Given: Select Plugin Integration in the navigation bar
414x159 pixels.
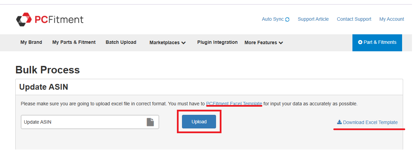Looking at the screenshot, I should (x=217, y=42).
